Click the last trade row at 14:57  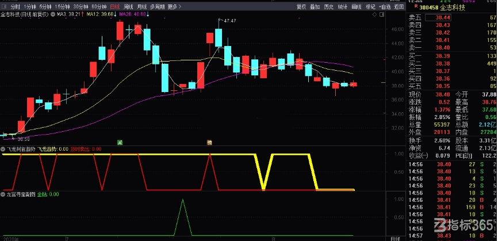(452, 236)
